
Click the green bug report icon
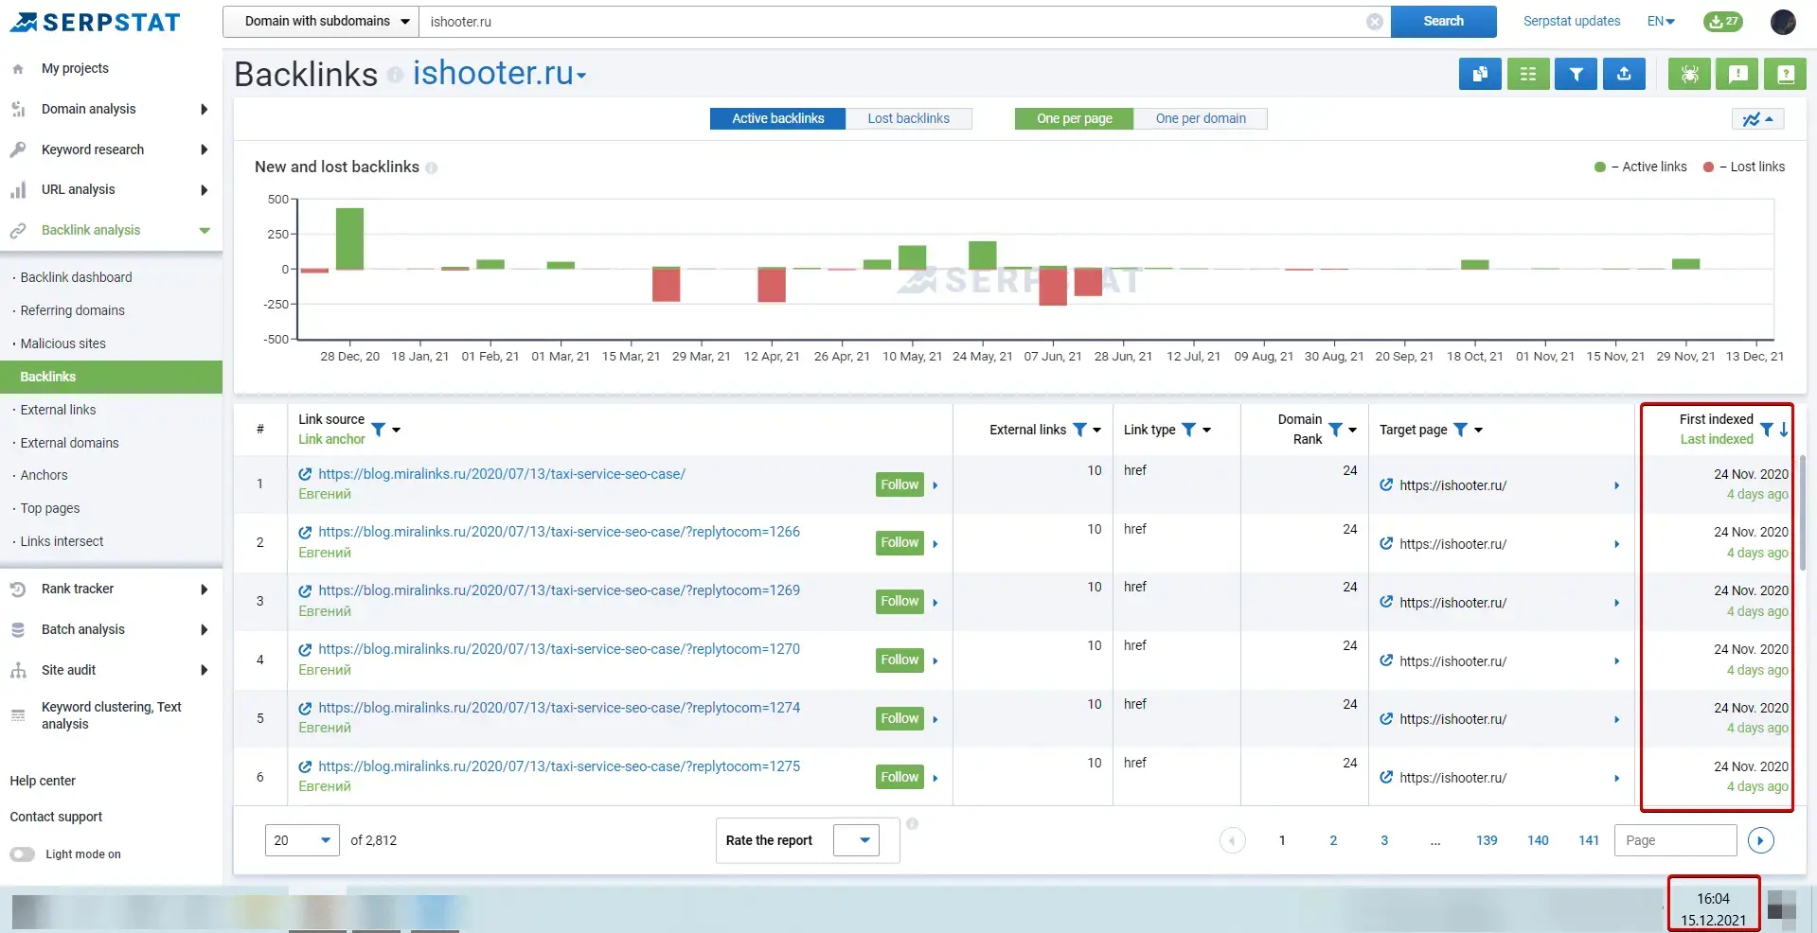point(1689,74)
